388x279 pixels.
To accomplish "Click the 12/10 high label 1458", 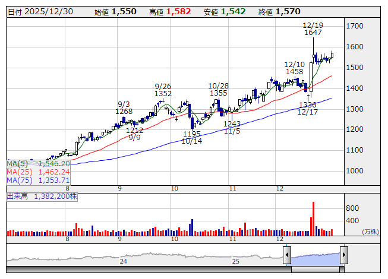I will click(294, 72).
